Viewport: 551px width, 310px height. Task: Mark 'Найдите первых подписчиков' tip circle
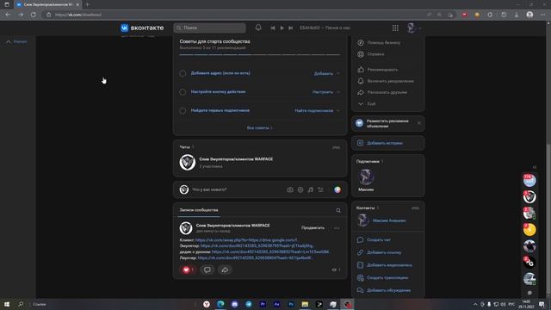click(x=183, y=111)
